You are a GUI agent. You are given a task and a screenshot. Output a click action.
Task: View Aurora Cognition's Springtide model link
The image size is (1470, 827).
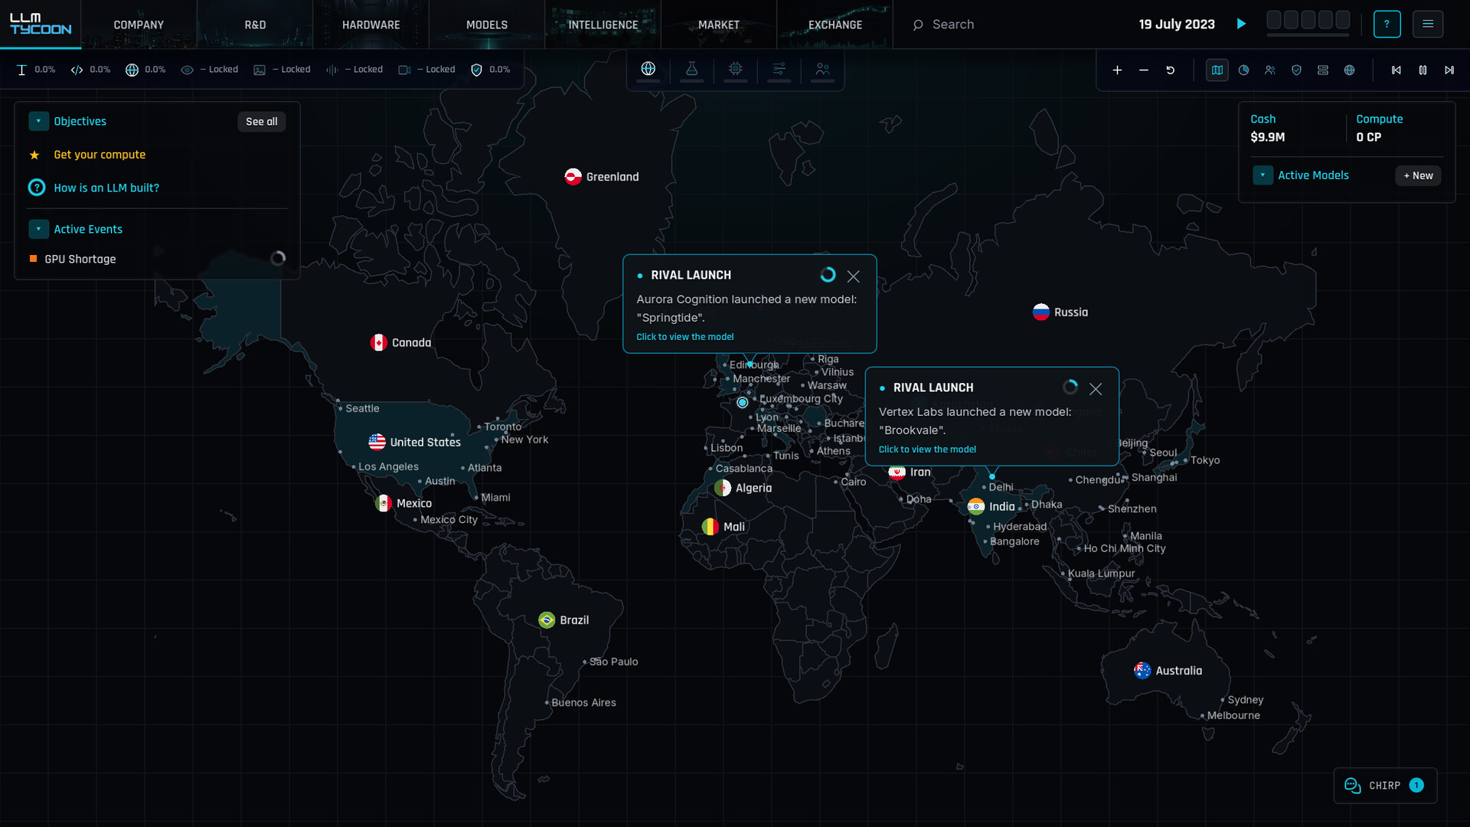tap(684, 337)
